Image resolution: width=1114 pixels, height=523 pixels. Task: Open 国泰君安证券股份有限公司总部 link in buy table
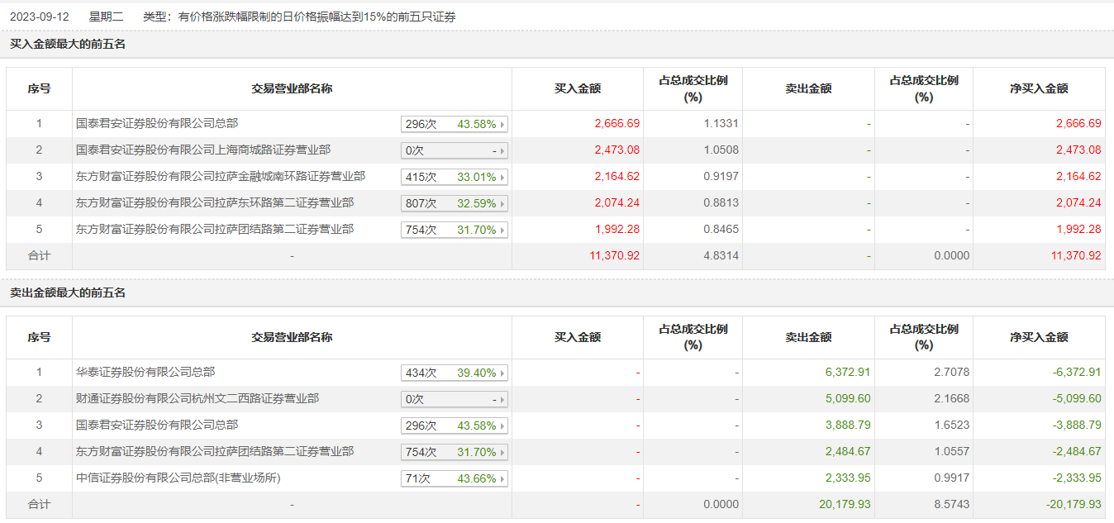tap(157, 123)
